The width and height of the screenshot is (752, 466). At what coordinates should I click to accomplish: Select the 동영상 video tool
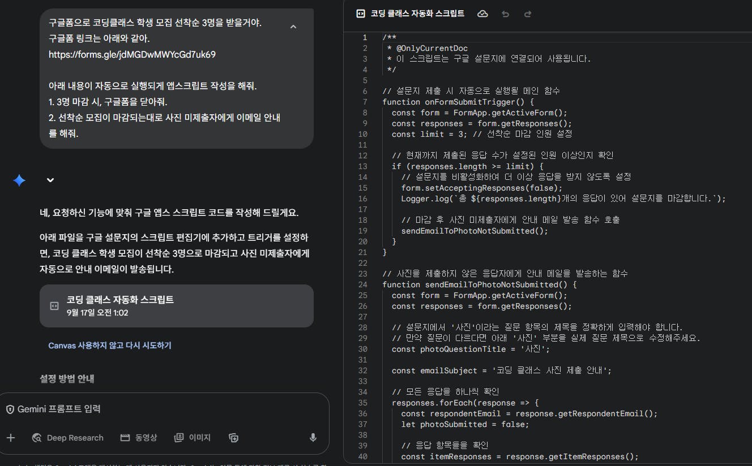tap(139, 437)
